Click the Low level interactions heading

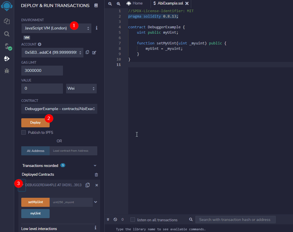[39, 229]
